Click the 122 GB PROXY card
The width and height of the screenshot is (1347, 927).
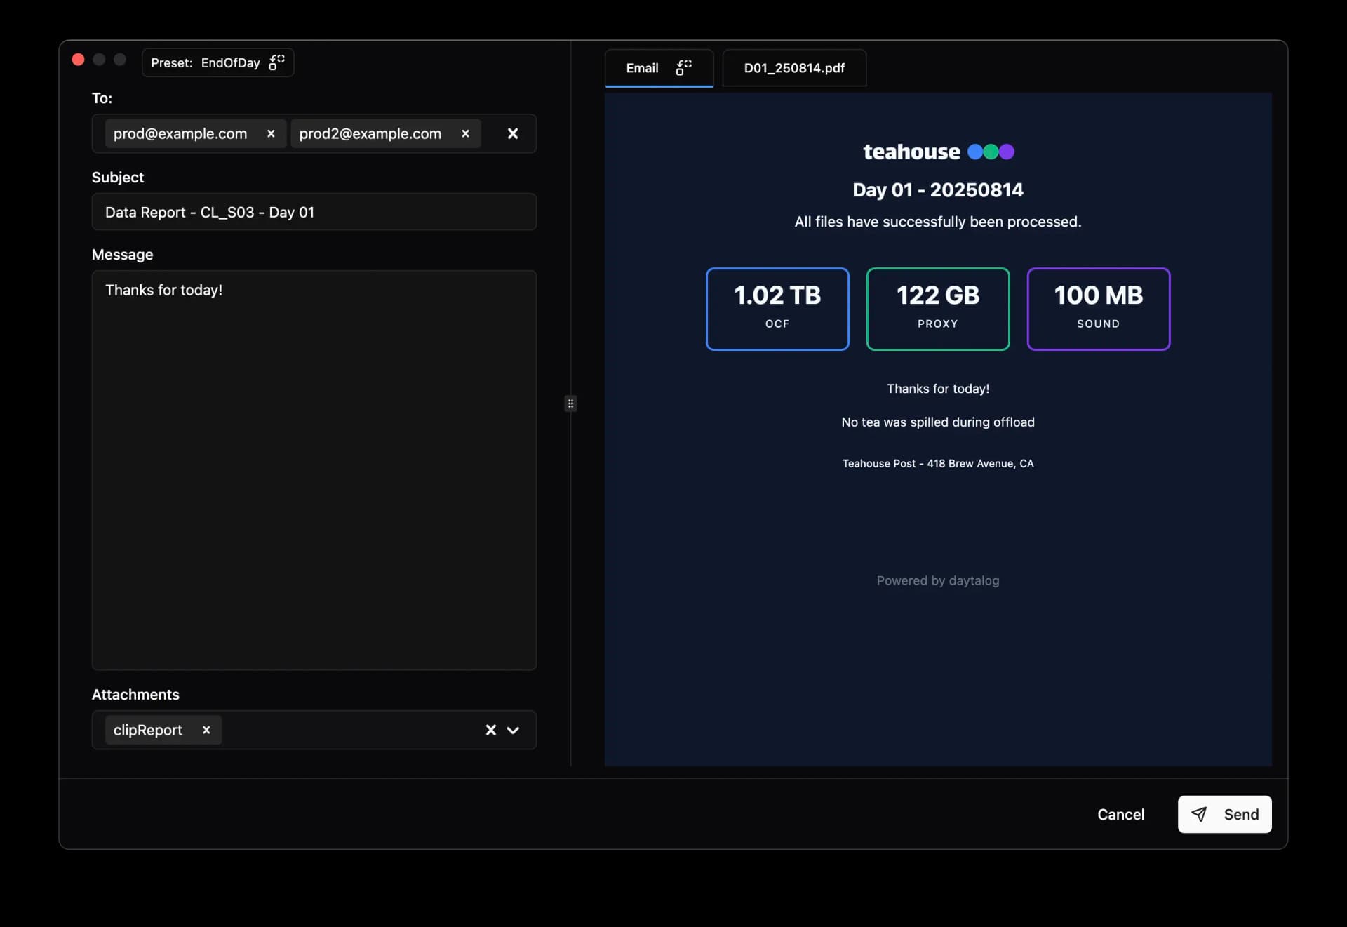(x=938, y=309)
